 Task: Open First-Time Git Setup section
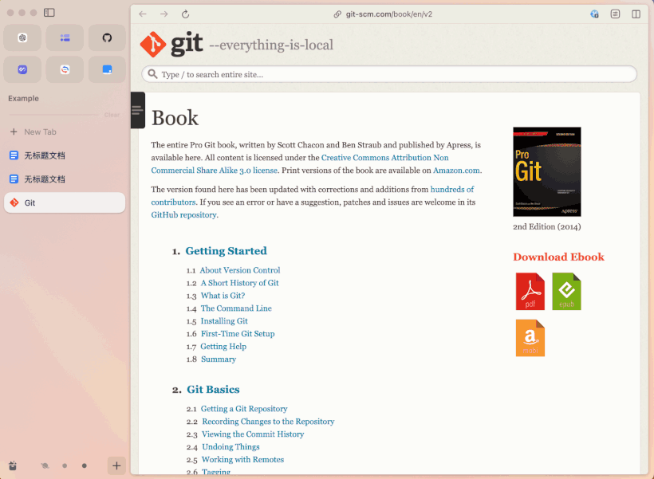tap(238, 333)
